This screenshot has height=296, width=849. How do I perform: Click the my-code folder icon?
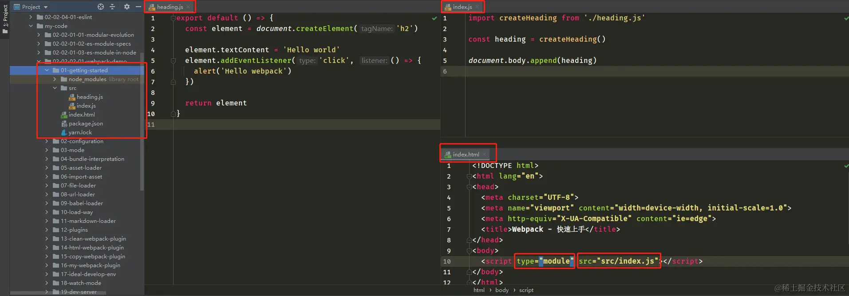40,26
